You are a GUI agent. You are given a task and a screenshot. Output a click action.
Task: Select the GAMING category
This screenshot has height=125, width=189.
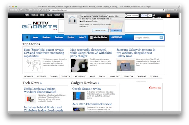tap(54, 76)
